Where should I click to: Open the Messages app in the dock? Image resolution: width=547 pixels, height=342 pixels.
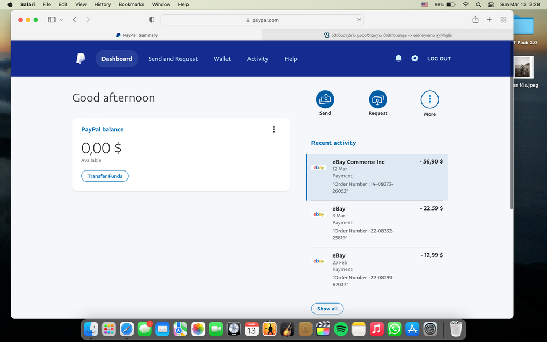[144, 329]
